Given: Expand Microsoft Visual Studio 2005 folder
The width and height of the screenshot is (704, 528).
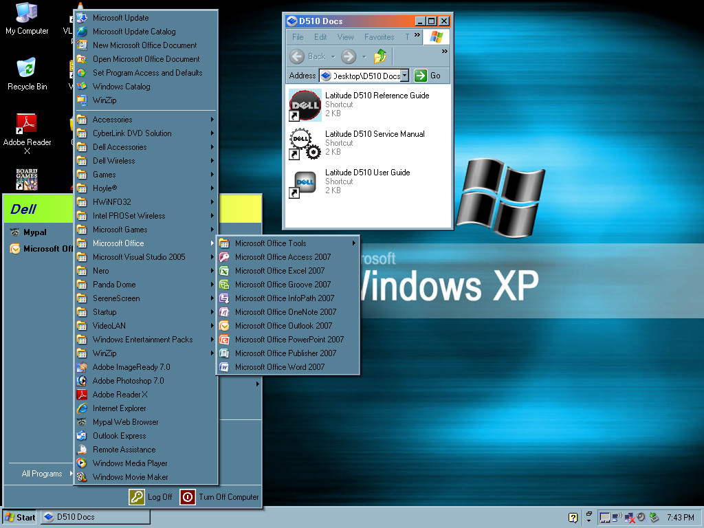Looking at the screenshot, I should [146, 257].
